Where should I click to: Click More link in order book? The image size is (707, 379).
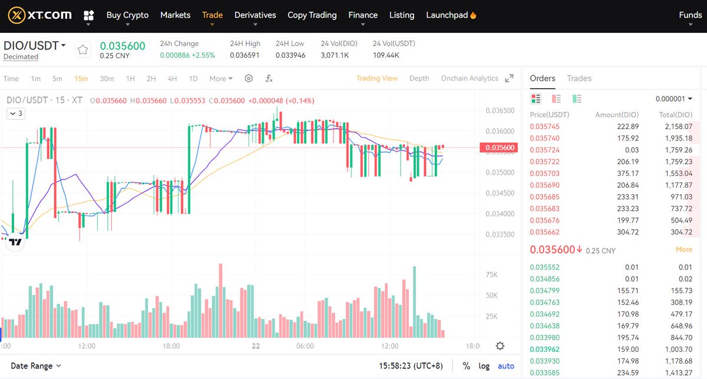pyautogui.click(x=684, y=250)
